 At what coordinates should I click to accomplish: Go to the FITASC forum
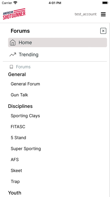18,127
